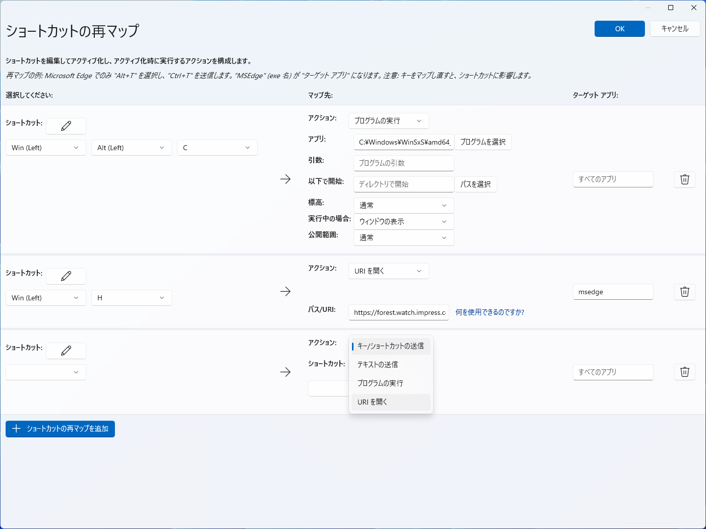Screen dimensions: 706x529
Task: Click the pencil edit icon in the empty third shortcut row
Action: pyautogui.click(x=66, y=351)
